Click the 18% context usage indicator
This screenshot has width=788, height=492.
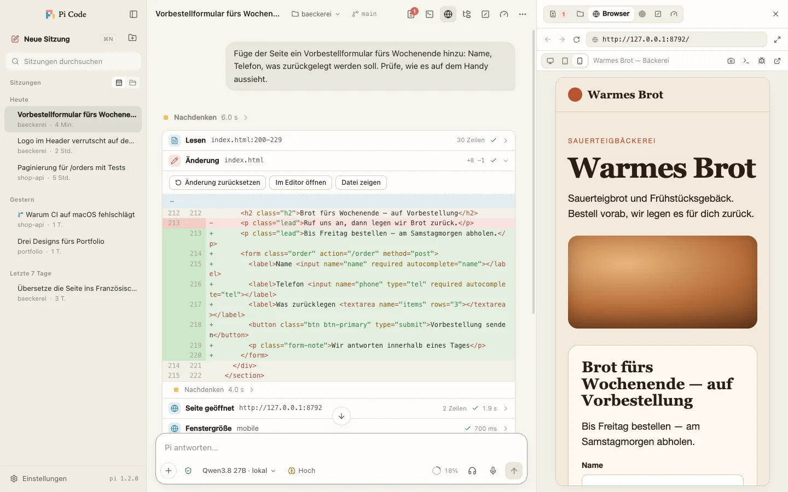click(445, 471)
